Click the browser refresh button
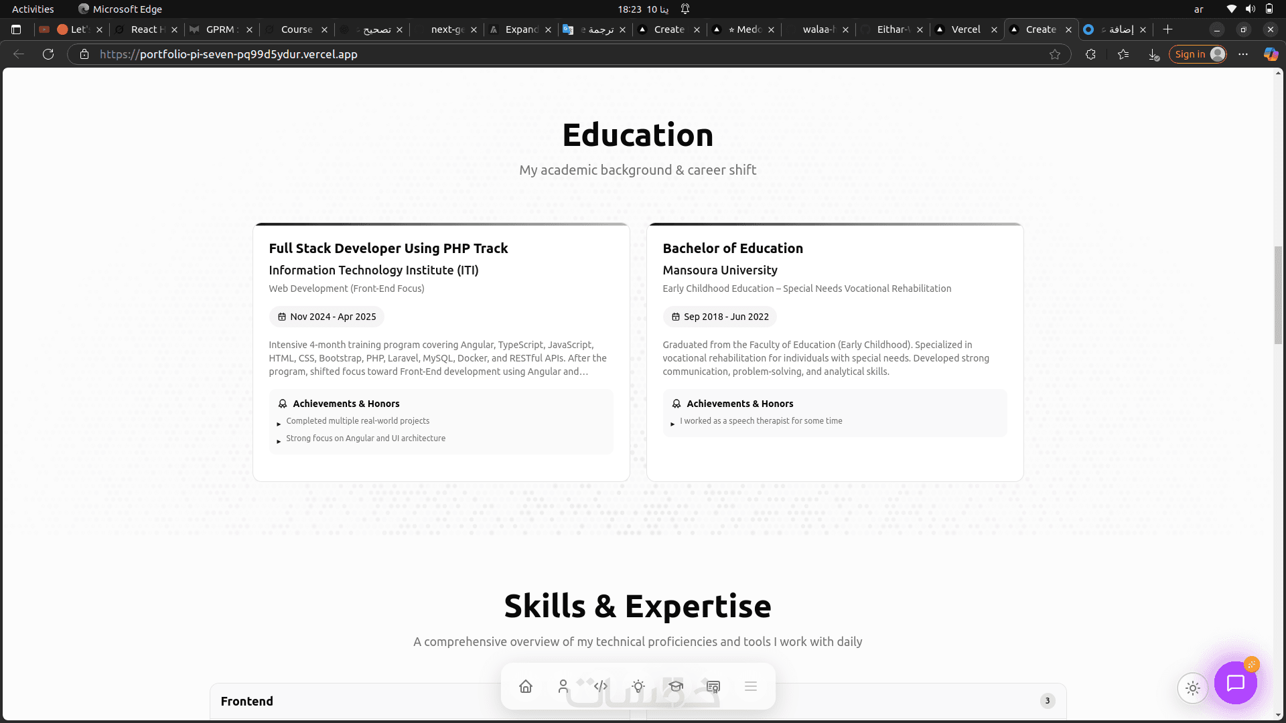This screenshot has width=1286, height=723. [48, 54]
